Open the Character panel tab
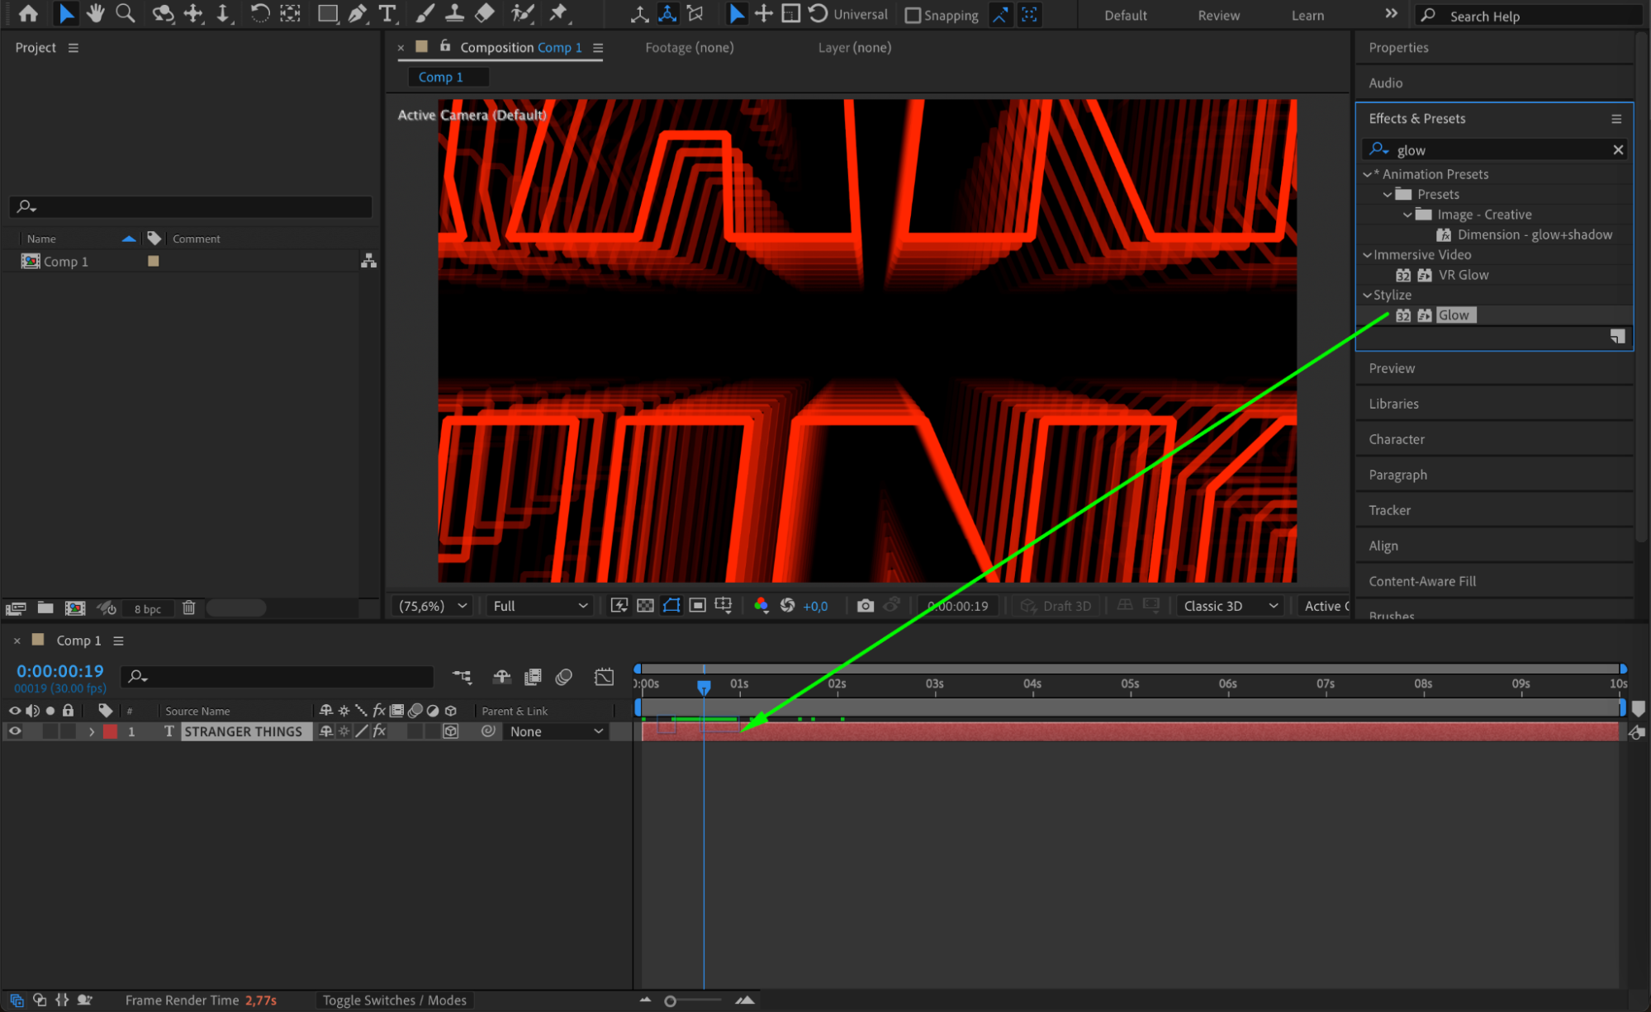Screen dimensions: 1651x1012 [x=1396, y=439]
